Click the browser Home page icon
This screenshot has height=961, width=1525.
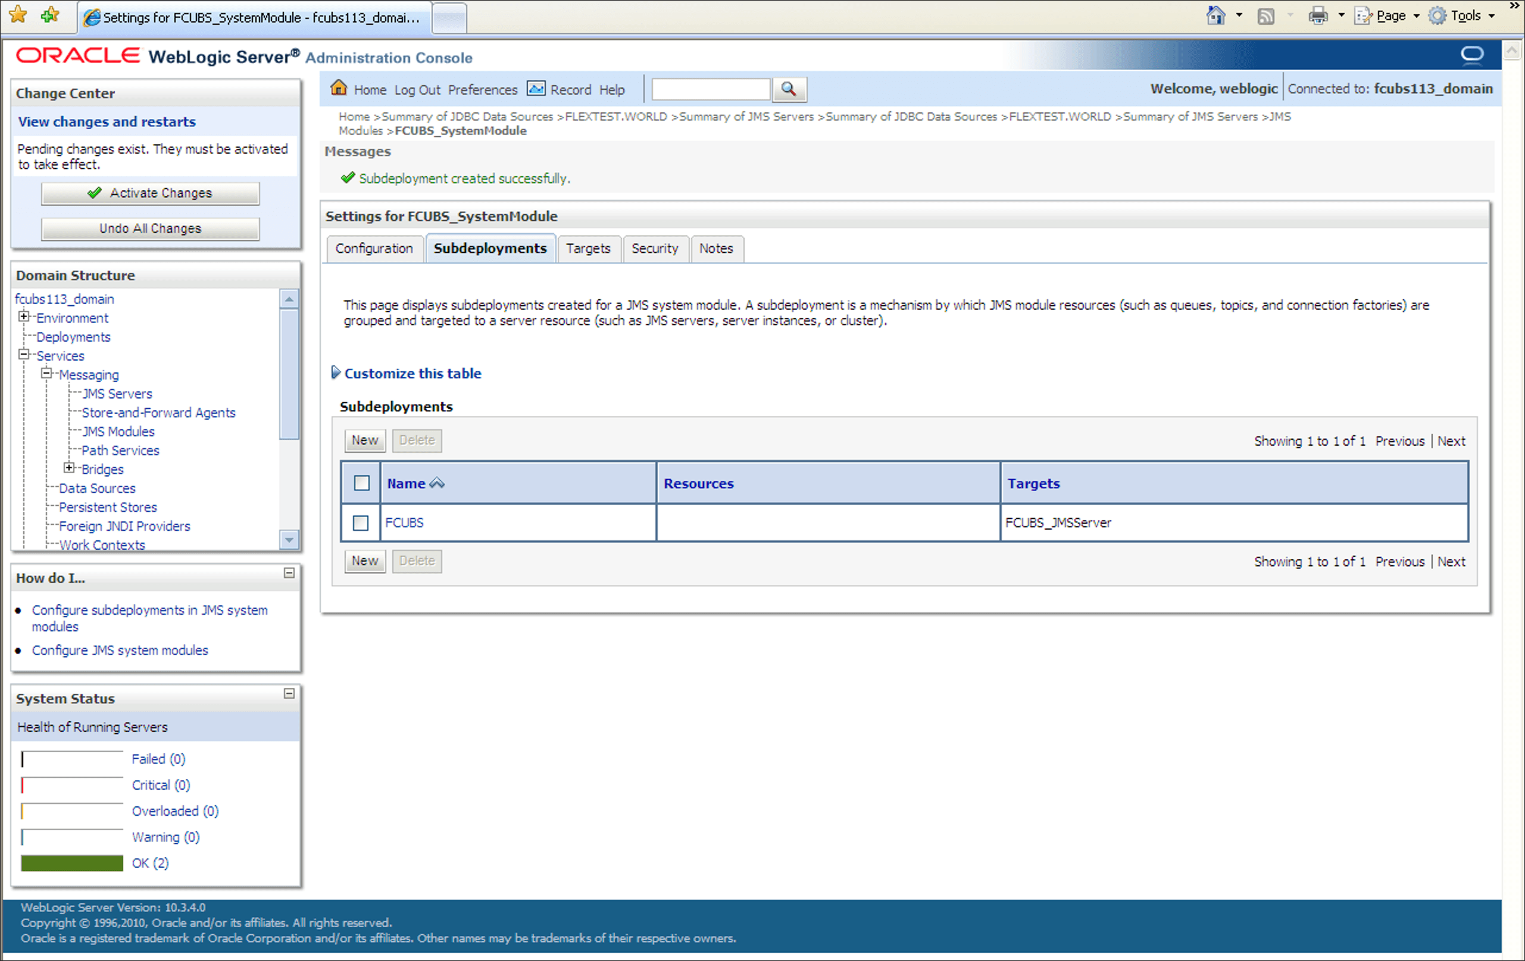(1215, 16)
